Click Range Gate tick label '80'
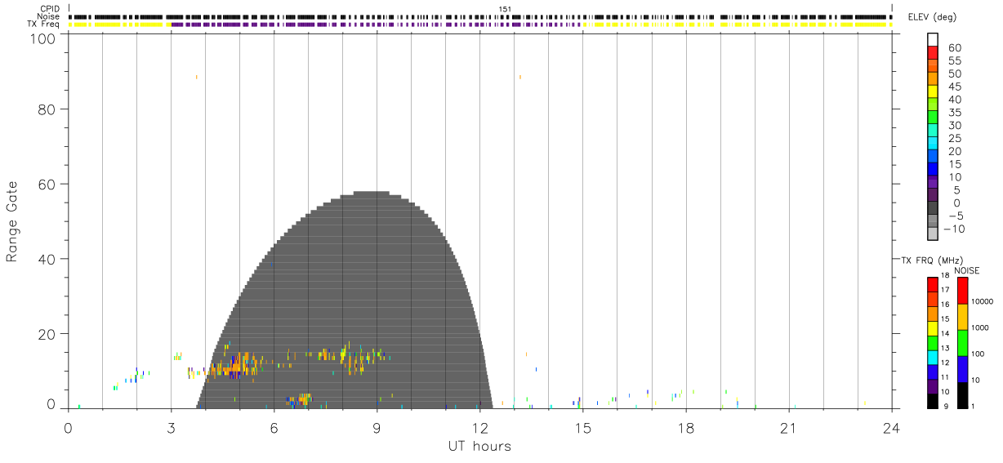The height and width of the screenshot is (463, 1003). [x=47, y=109]
